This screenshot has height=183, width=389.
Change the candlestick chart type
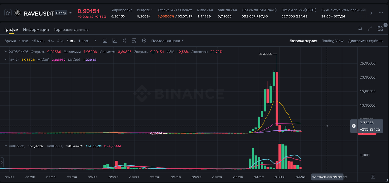tap(124, 41)
